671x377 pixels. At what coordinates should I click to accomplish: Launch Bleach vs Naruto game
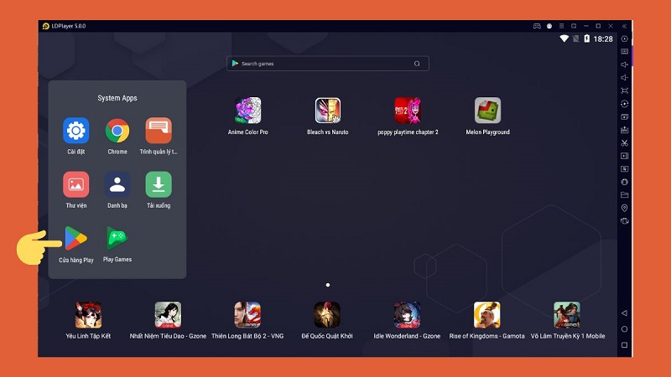pyautogui.click(x=328, y=111)
